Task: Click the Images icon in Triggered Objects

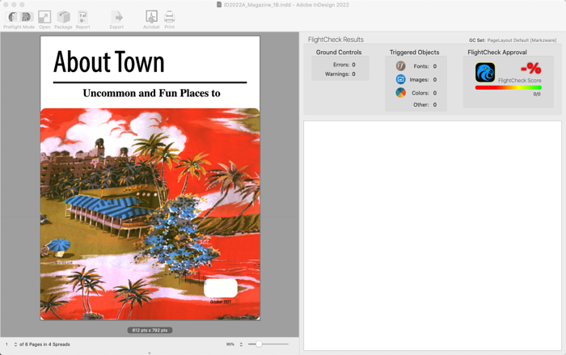Action: (400, 79)
